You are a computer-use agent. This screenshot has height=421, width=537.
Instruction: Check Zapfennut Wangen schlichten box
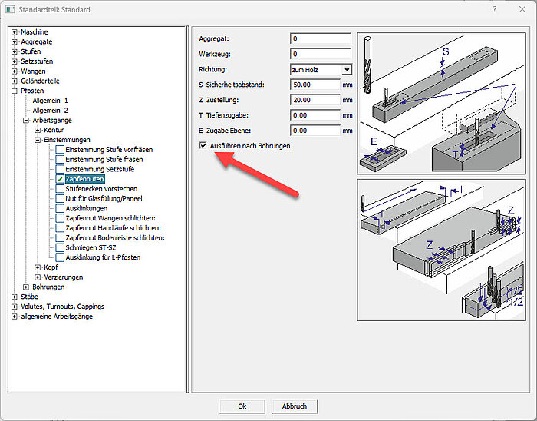(60, 218)
